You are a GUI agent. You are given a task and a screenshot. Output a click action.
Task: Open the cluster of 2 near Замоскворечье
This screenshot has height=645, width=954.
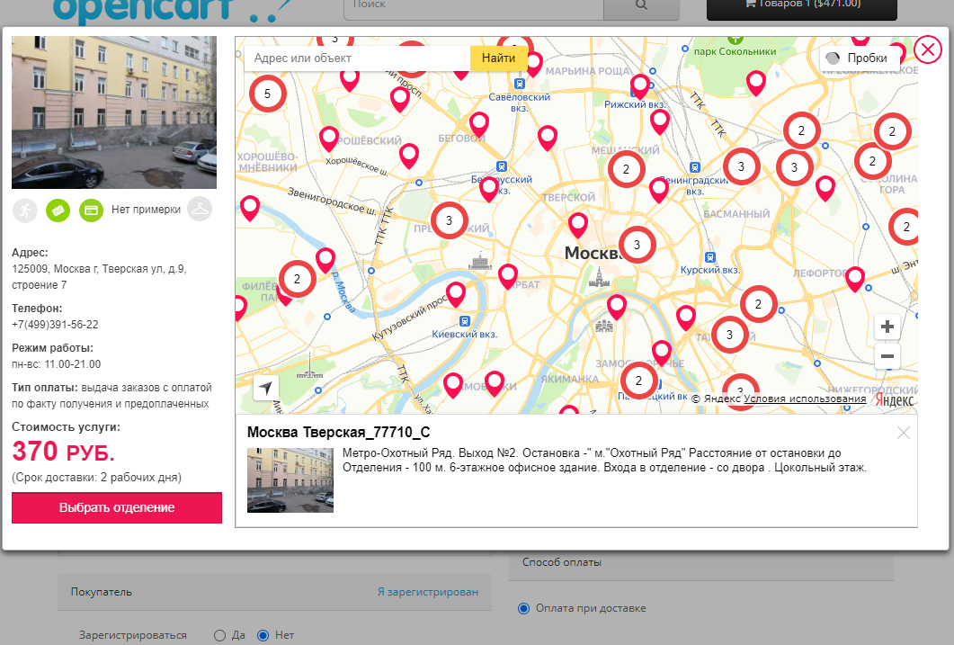638,381
